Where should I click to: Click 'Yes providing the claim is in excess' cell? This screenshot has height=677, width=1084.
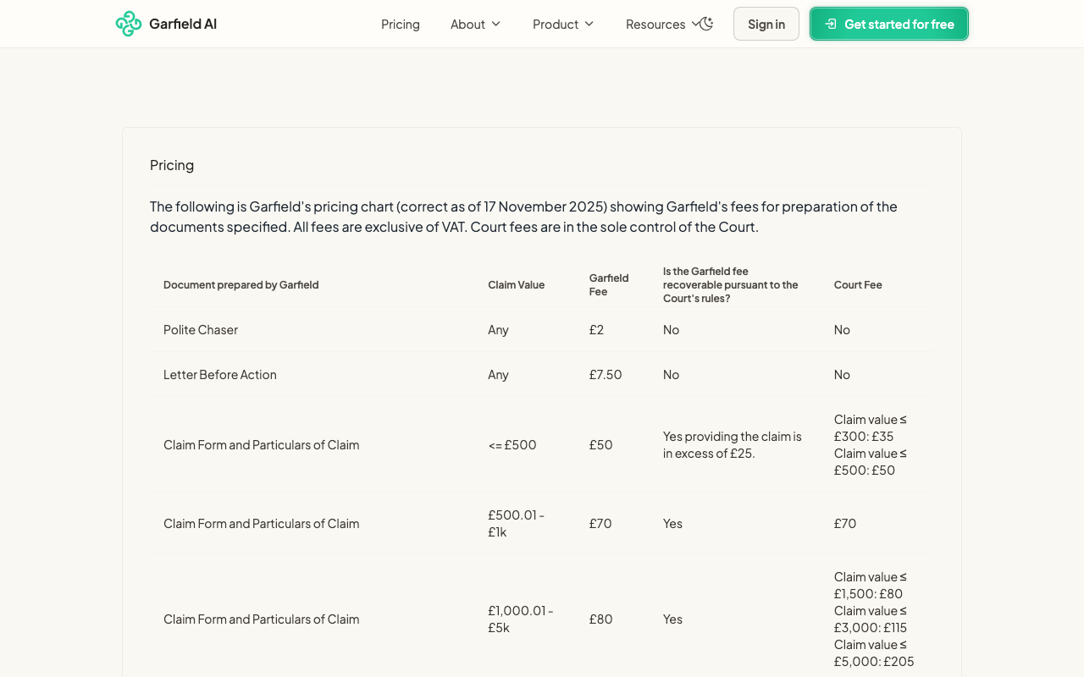[x=733, y=445]
